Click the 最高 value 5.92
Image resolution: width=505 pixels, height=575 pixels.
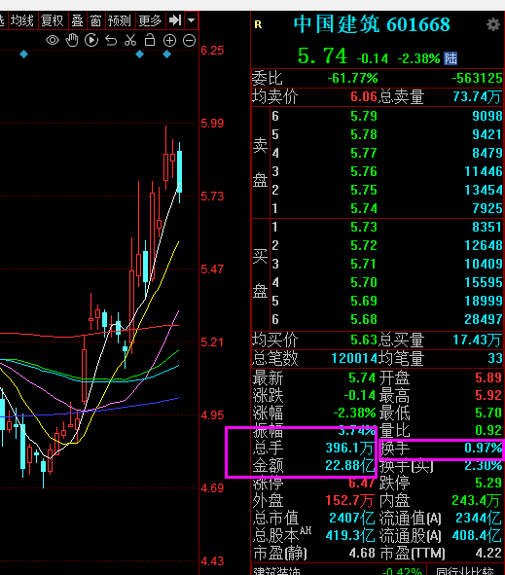click(x=488, y=395)
